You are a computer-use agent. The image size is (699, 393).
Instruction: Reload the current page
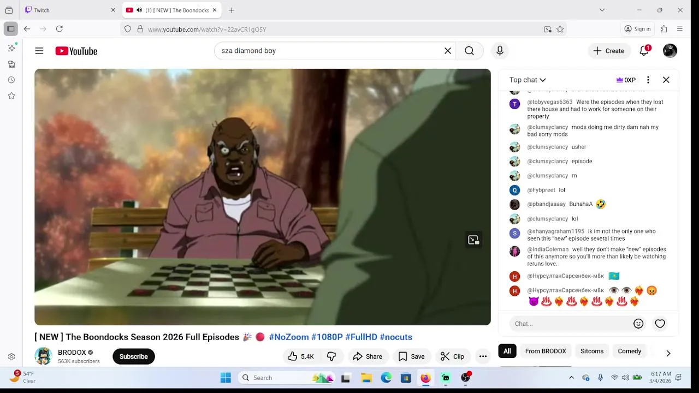click(x=59, y=29)
